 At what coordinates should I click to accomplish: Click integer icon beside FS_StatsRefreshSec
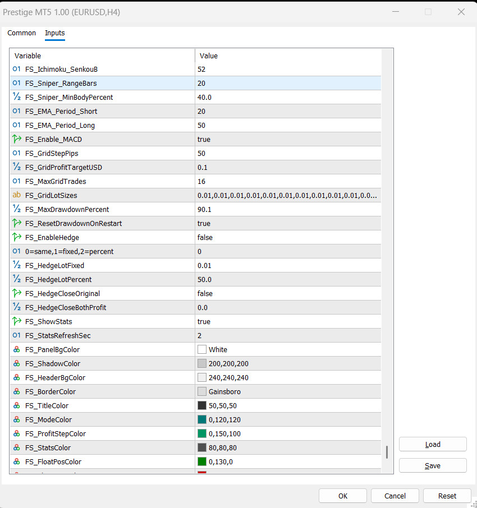[x=16, y=335]
